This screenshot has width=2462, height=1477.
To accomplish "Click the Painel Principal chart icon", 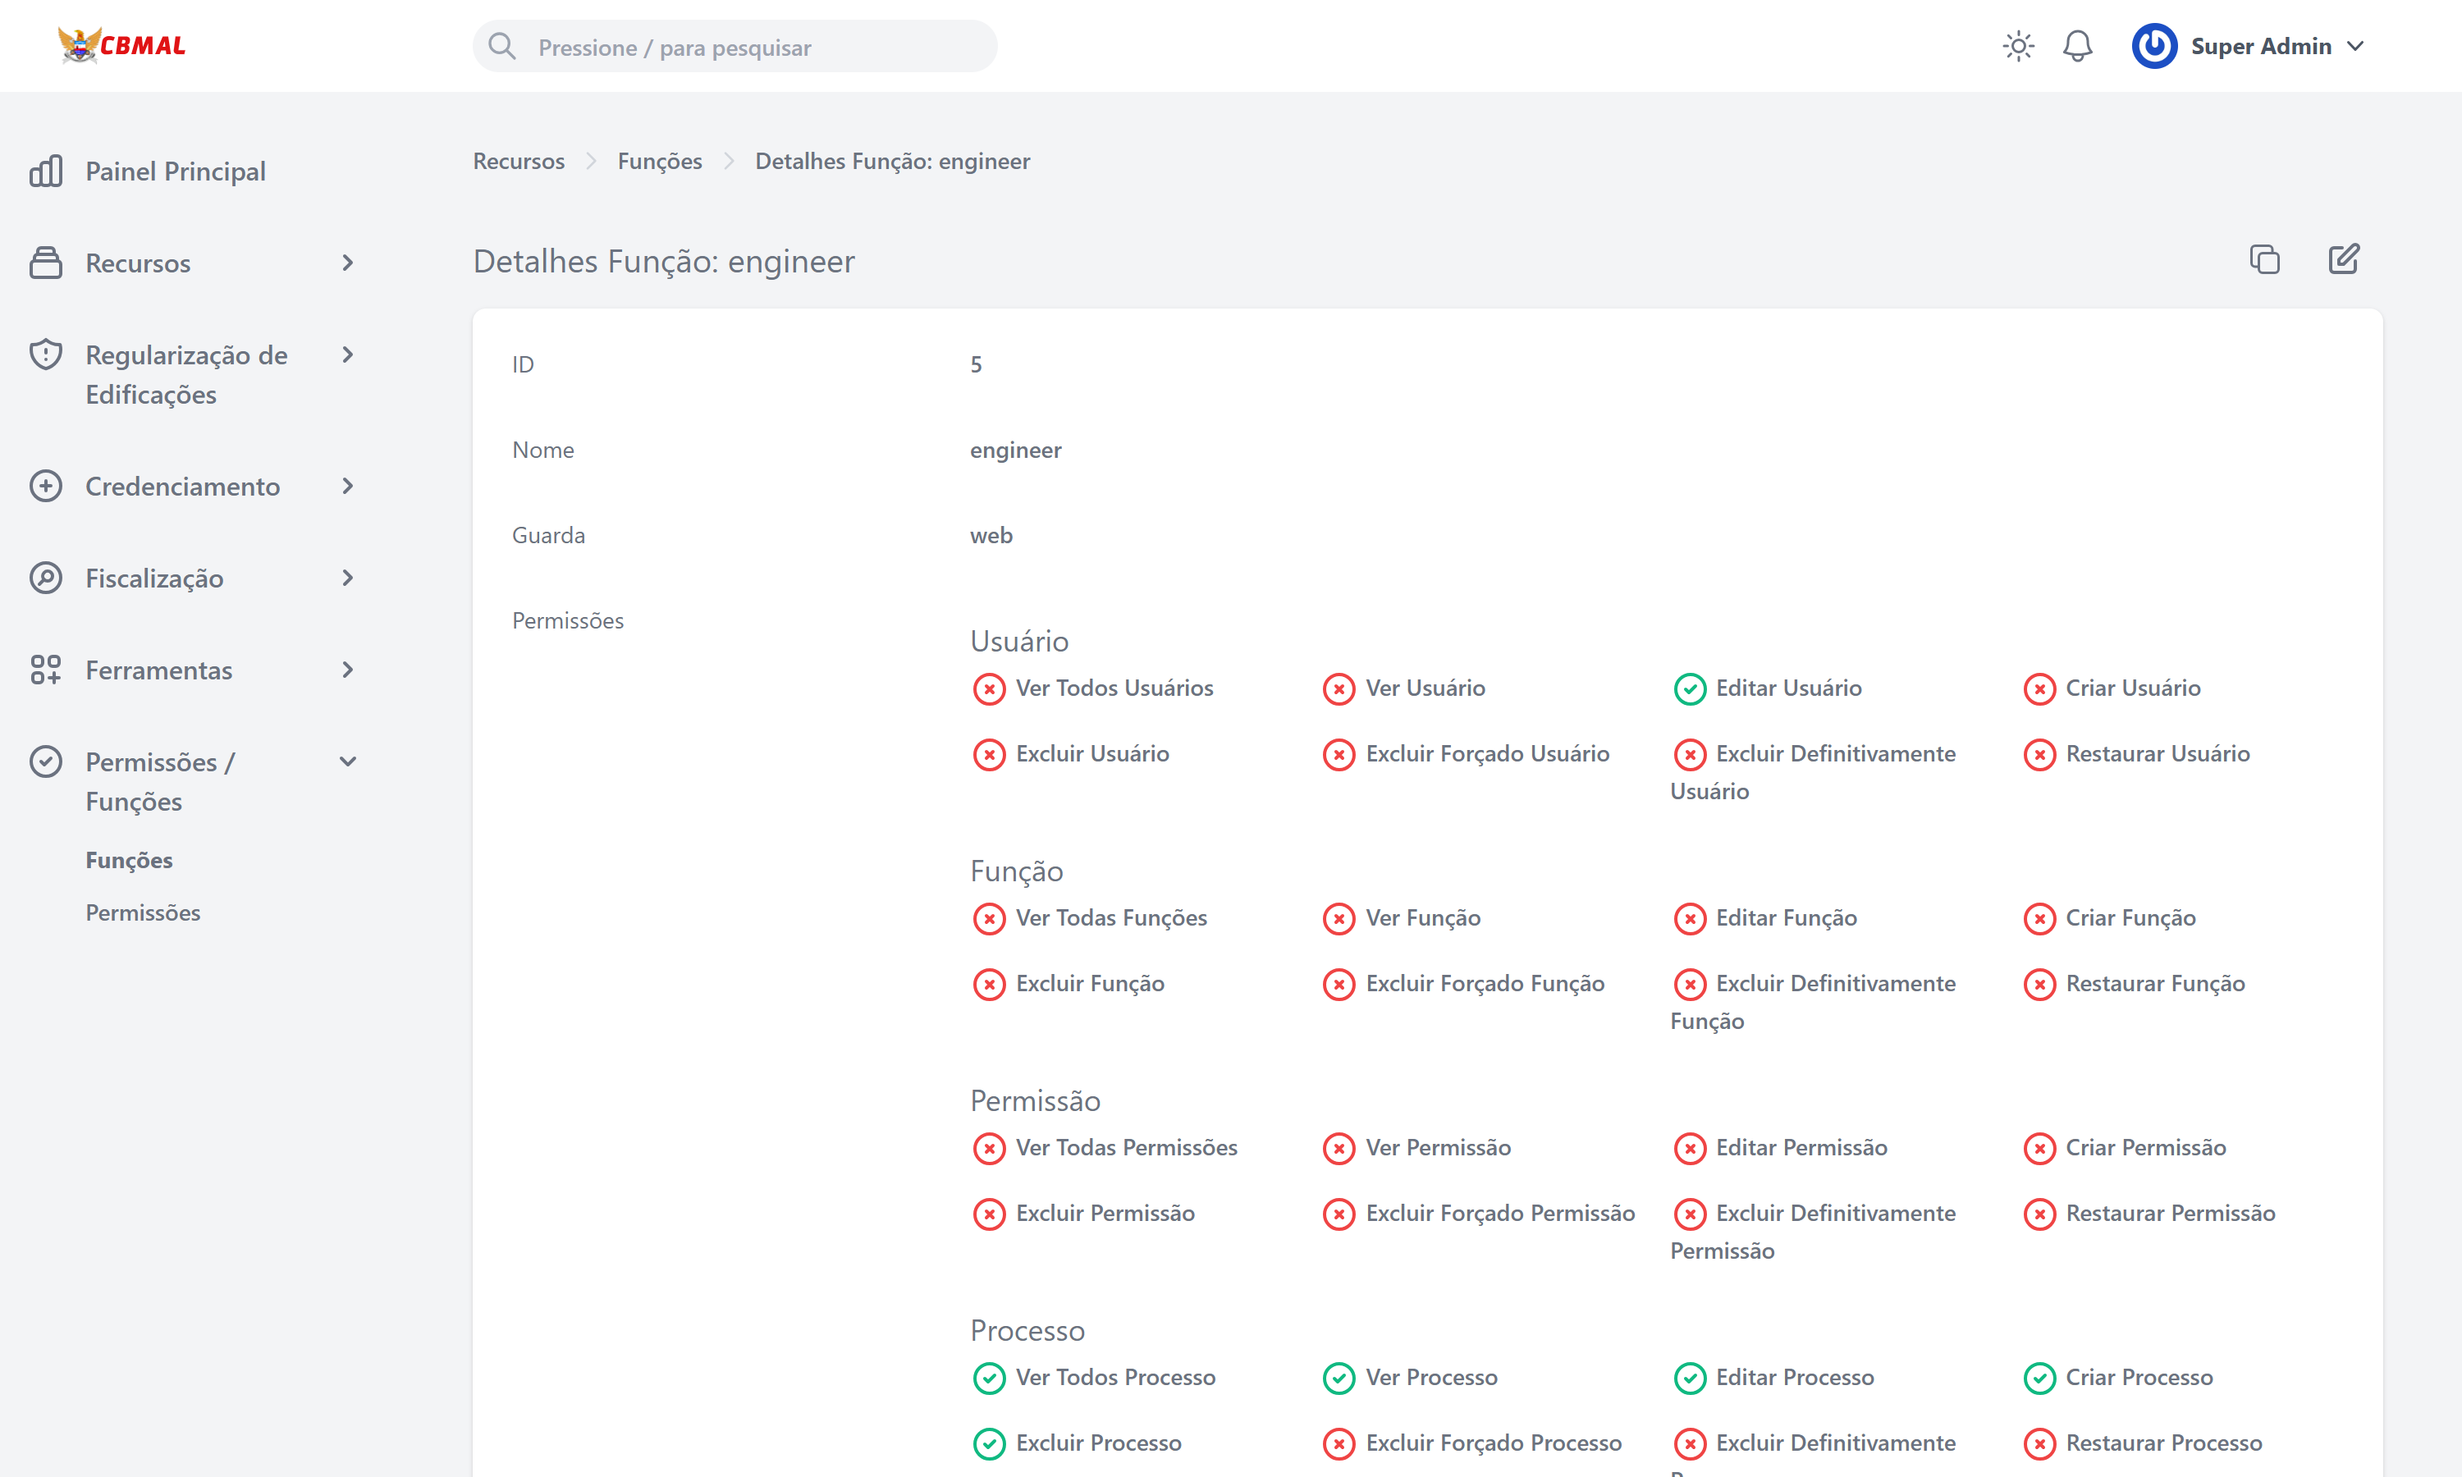I will coord(46,171).
